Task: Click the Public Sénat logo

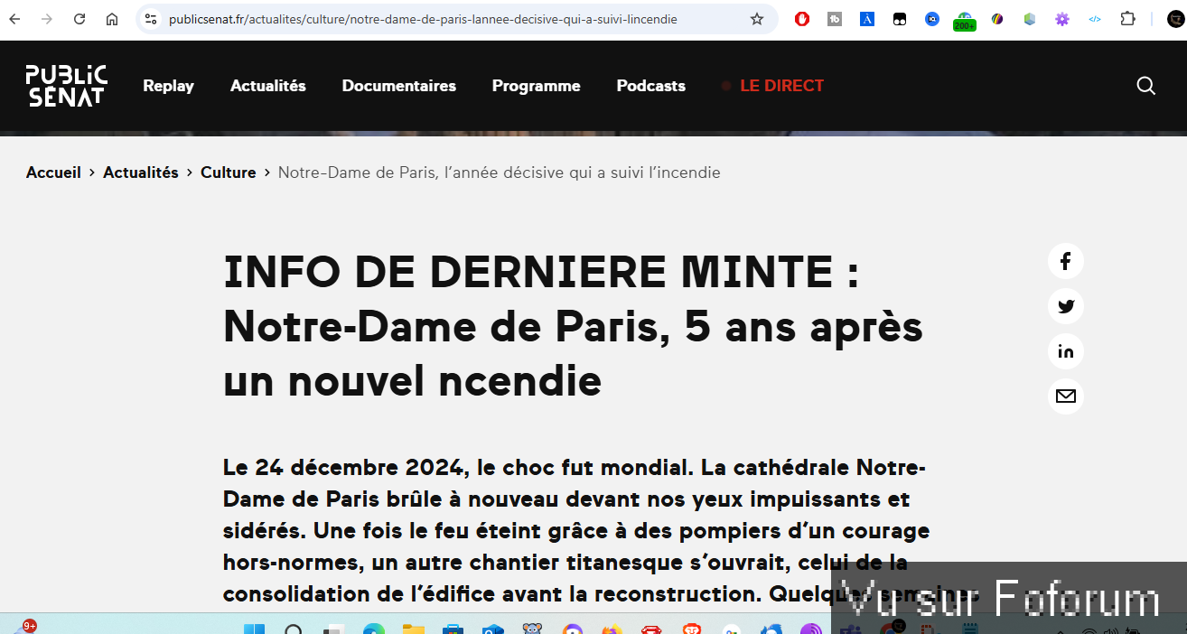Action: (x=66, y=86)
